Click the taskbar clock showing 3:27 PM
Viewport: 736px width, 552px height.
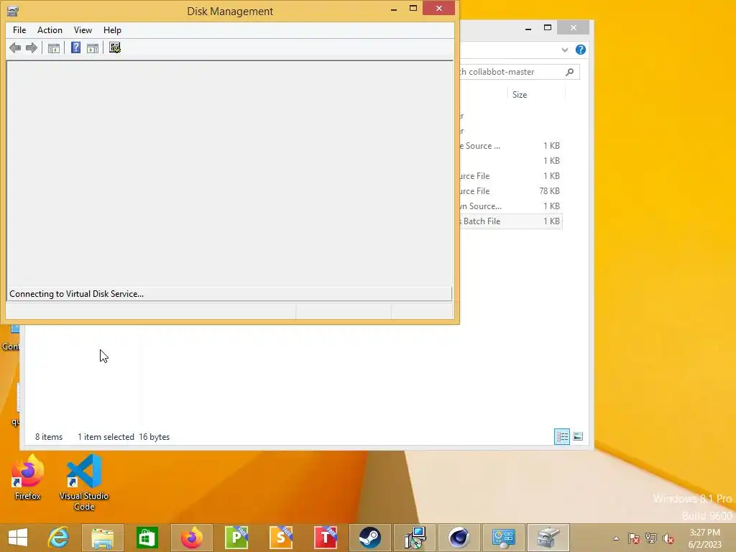(704, 538)
